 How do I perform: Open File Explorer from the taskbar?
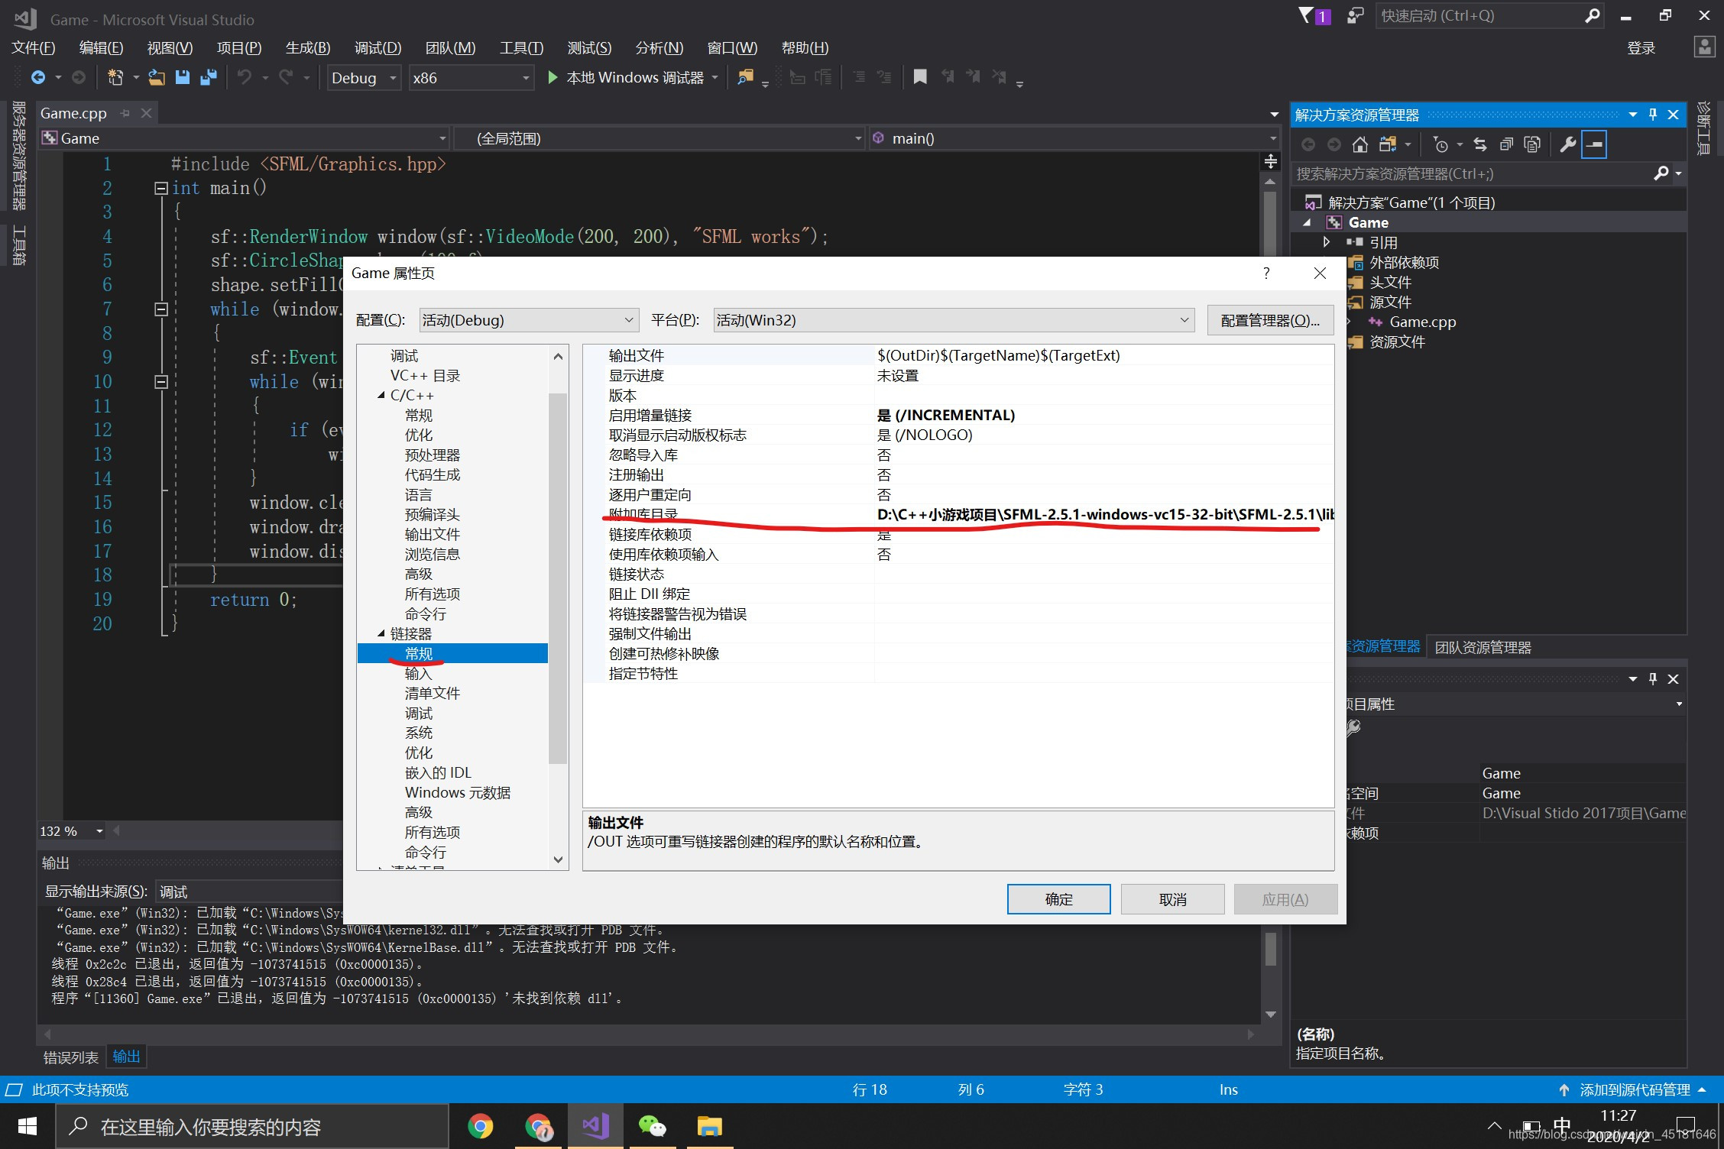[x=709, y=1126]
